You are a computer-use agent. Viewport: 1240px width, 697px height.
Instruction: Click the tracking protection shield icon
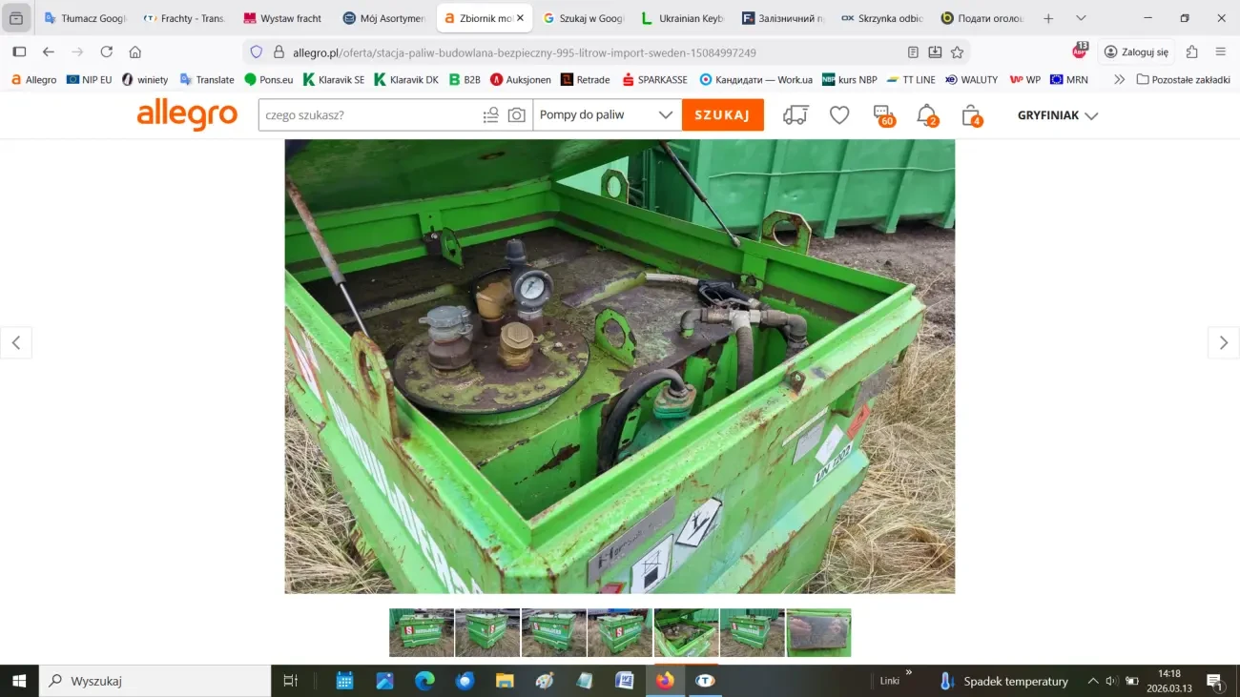pyautogui.click(x=256, y=51)
